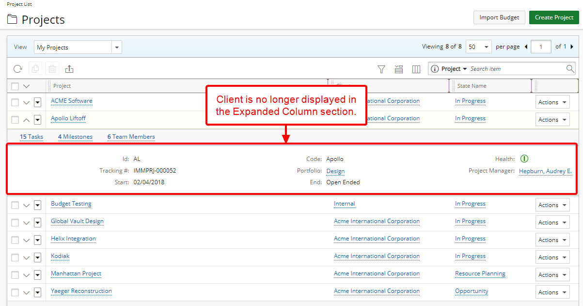
Task: Click the search magnifier icon
Action: pos(570,69)
